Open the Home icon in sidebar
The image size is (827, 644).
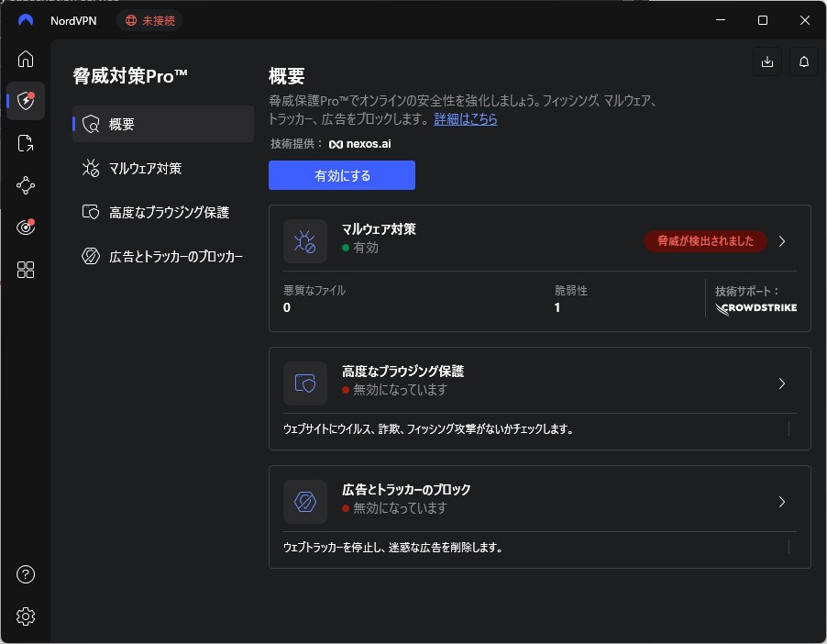tap(26, 59)
